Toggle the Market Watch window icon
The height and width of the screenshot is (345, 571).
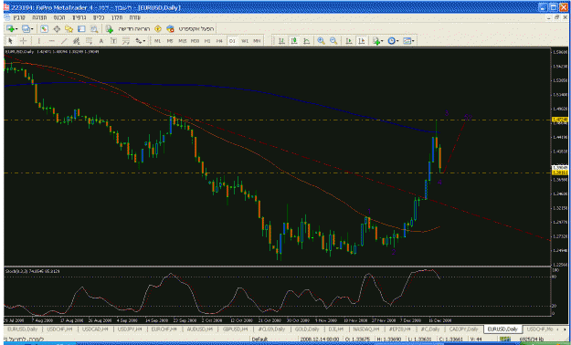pos(44,29)
